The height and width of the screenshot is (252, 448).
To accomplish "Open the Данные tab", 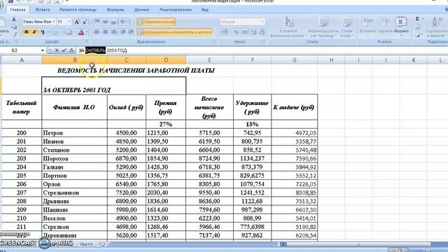I will [x=141, y=10].
